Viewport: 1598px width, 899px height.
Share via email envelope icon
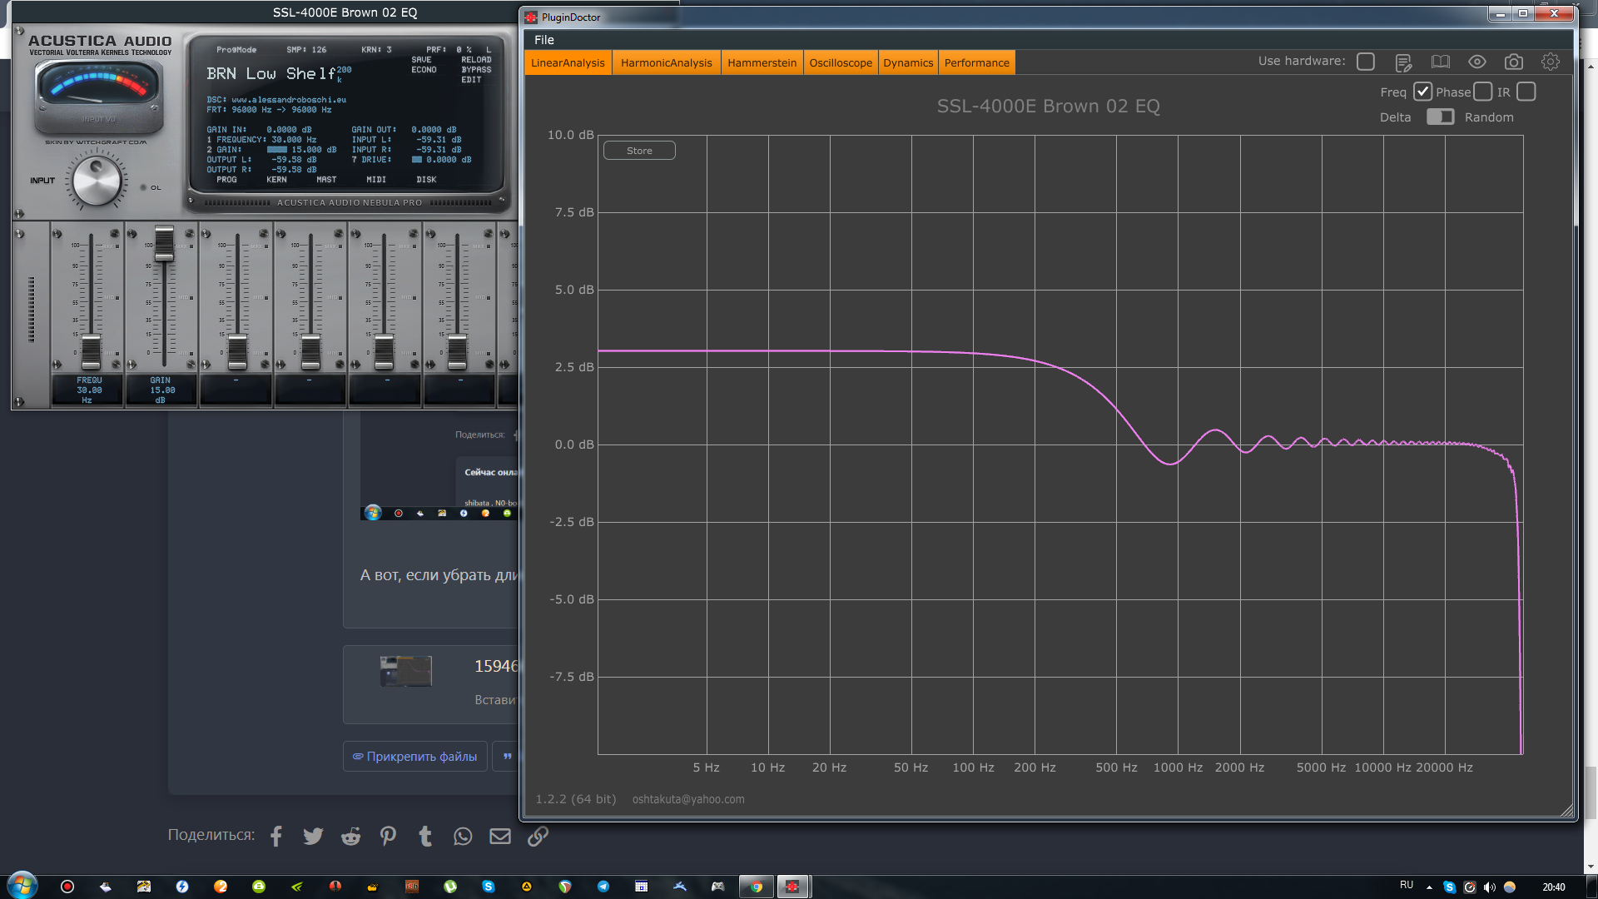pyautogui.click(x=500, y=836)
